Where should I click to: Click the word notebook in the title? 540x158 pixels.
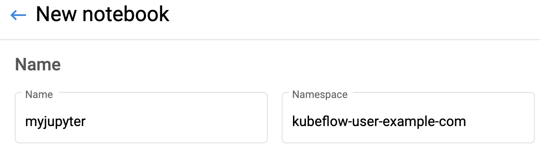point(127,15)
